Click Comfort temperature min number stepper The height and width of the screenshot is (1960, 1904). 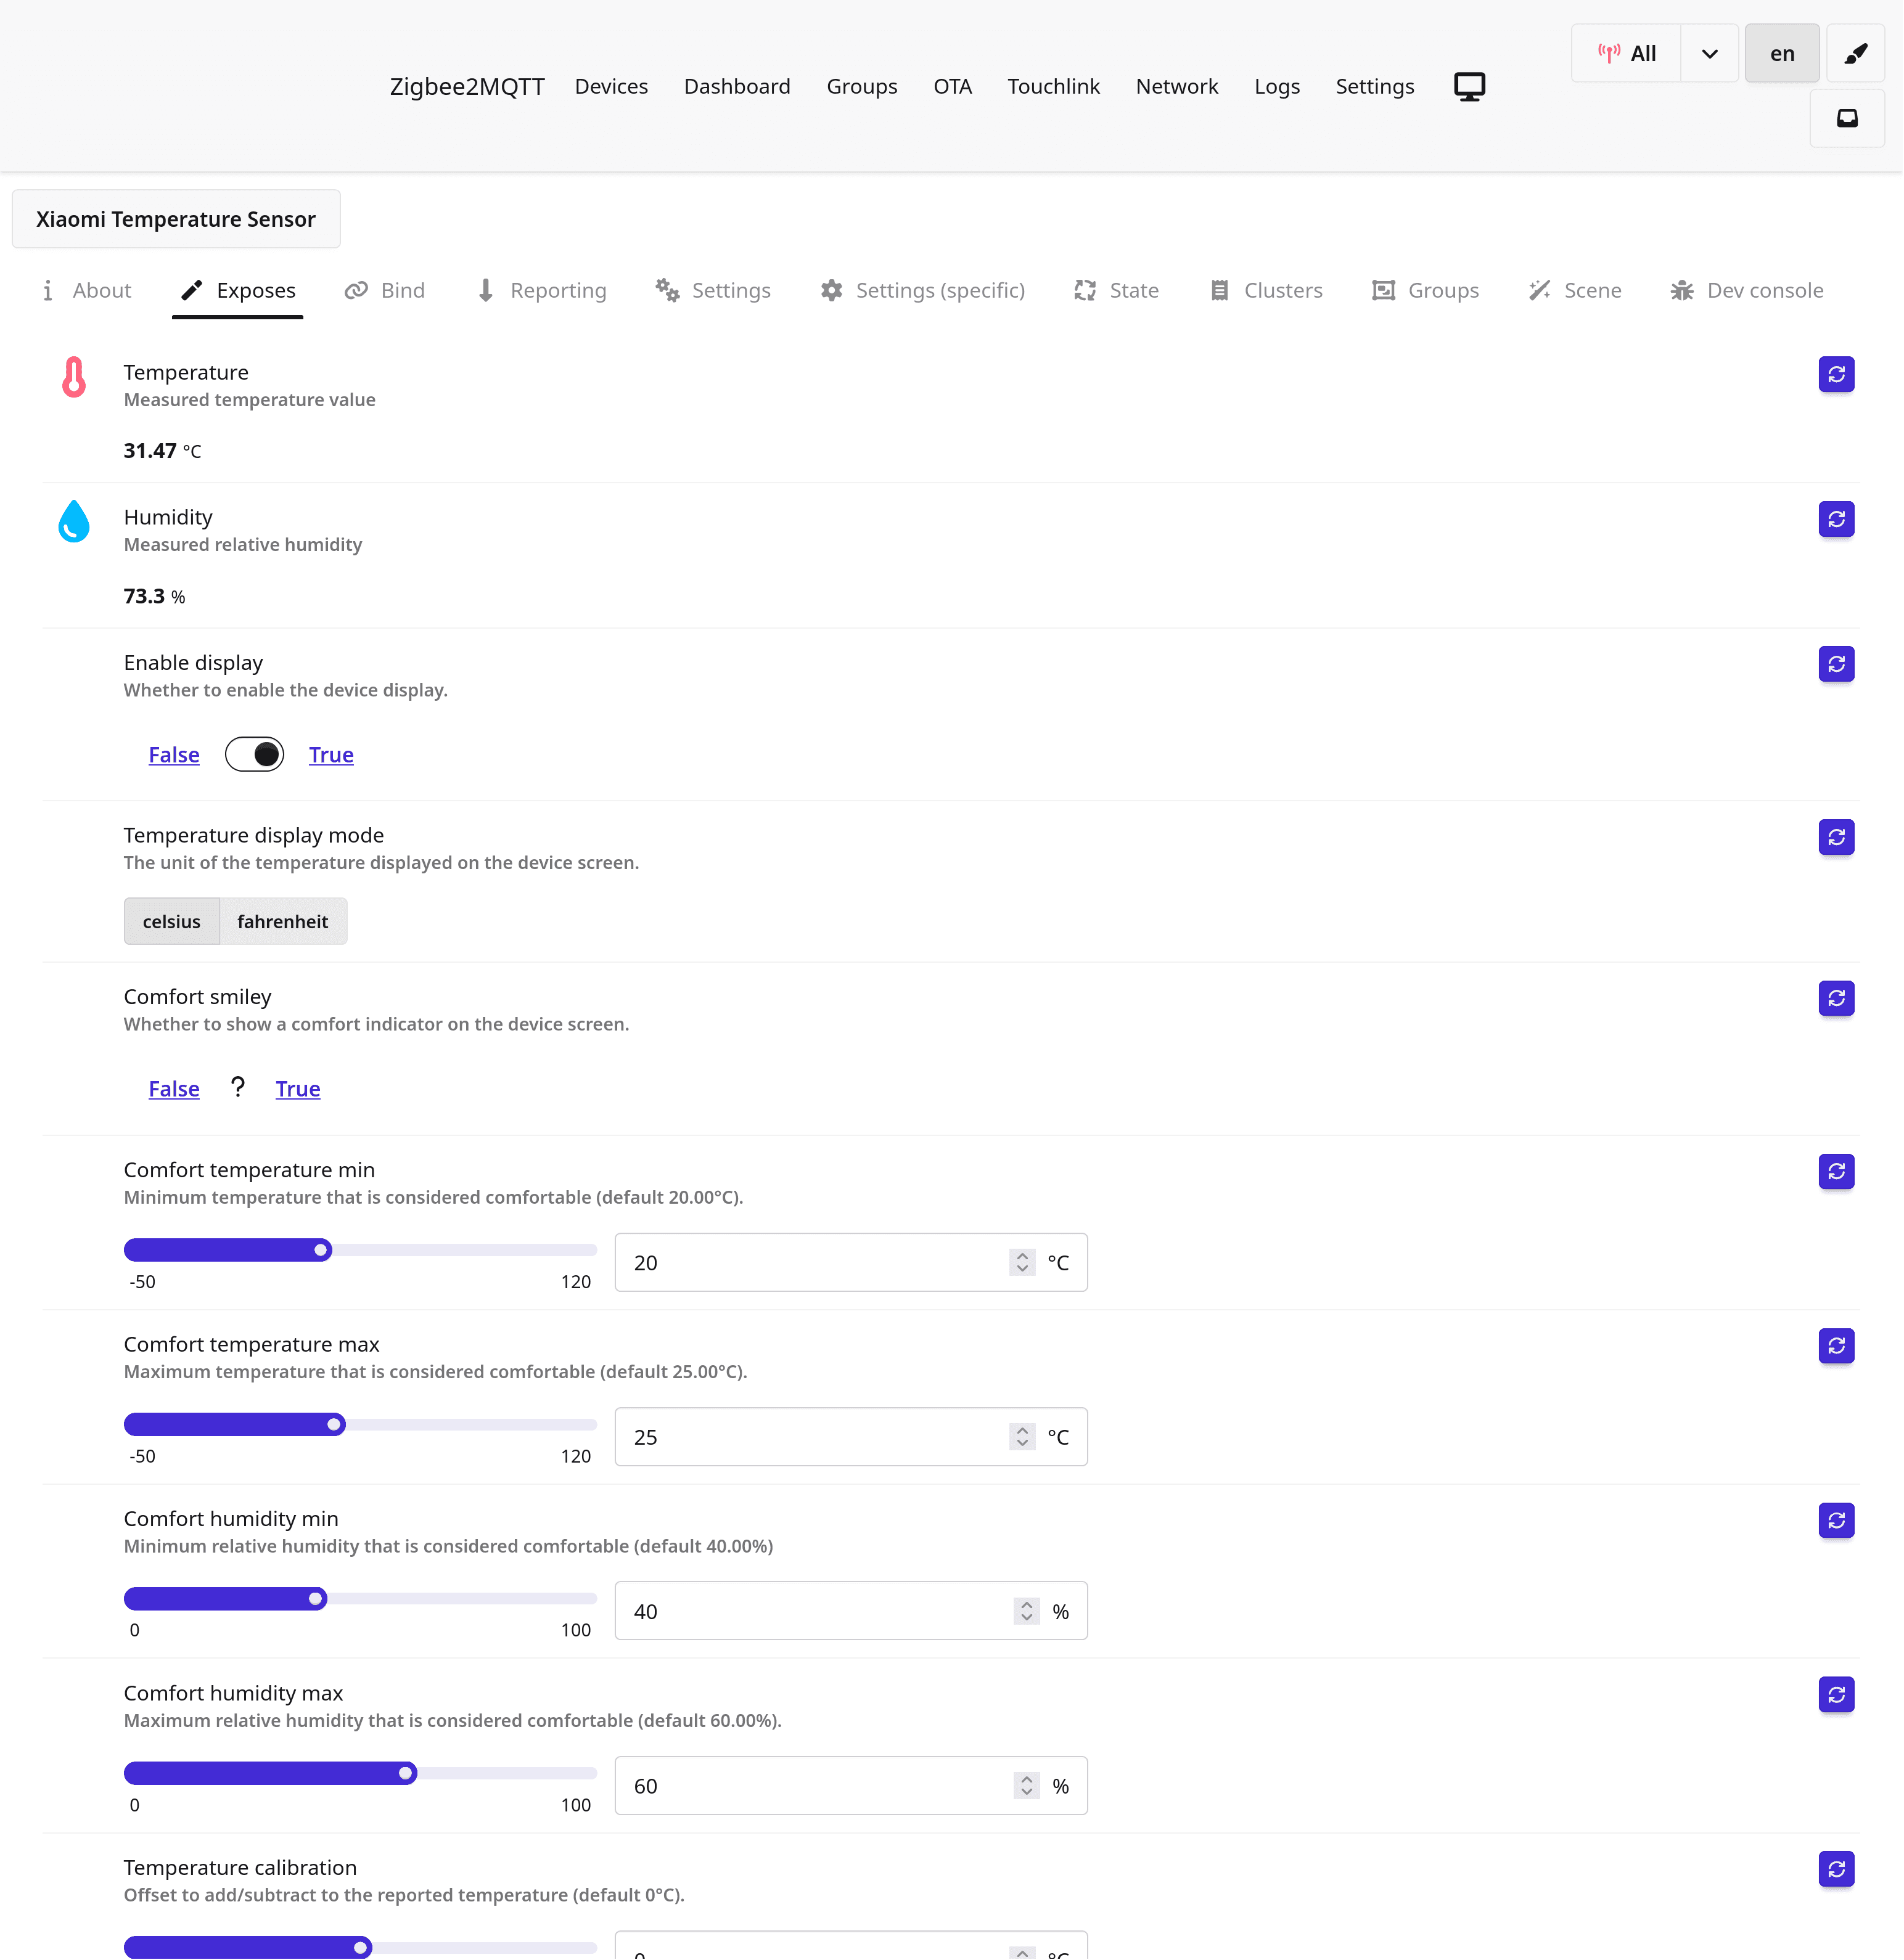(1022, 1262)
